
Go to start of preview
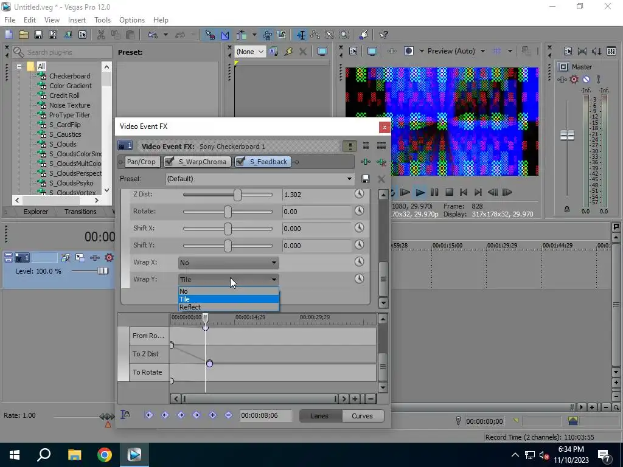(463, 193)
